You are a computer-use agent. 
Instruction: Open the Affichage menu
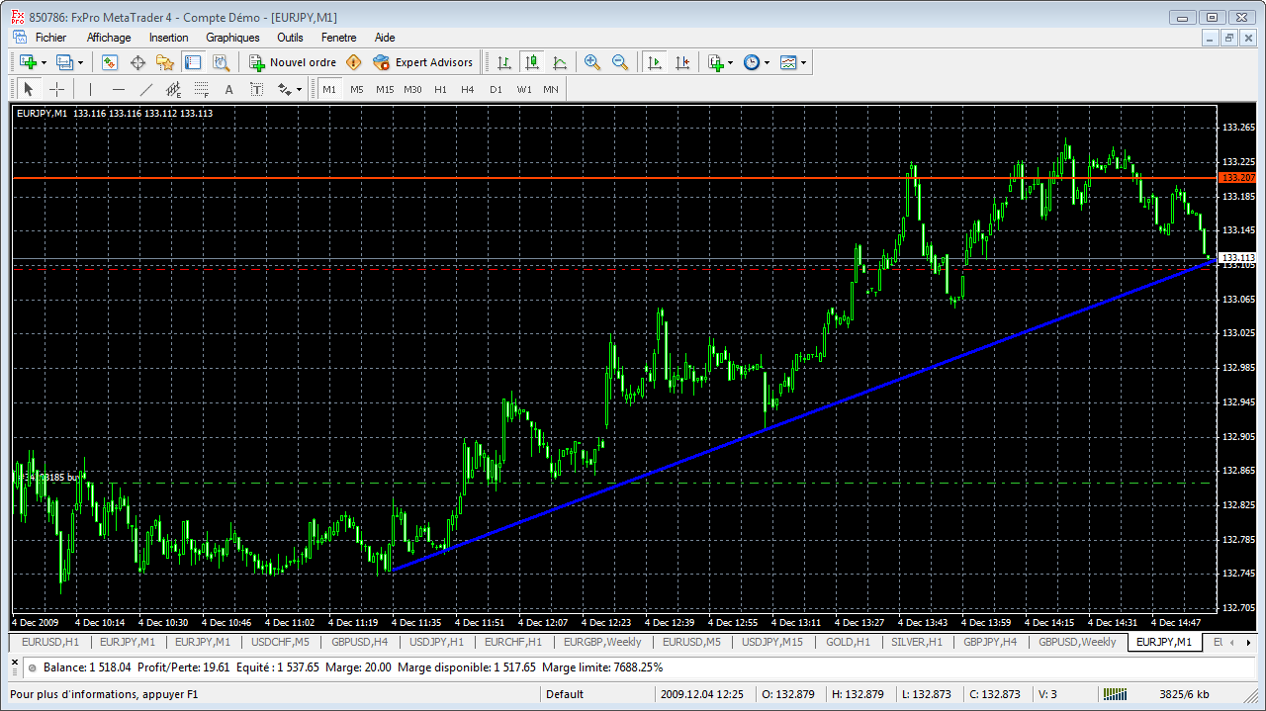[x=109, y=38]
